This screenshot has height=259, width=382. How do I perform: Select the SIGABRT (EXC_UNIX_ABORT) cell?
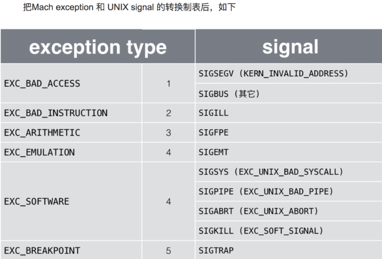[289, 211]
